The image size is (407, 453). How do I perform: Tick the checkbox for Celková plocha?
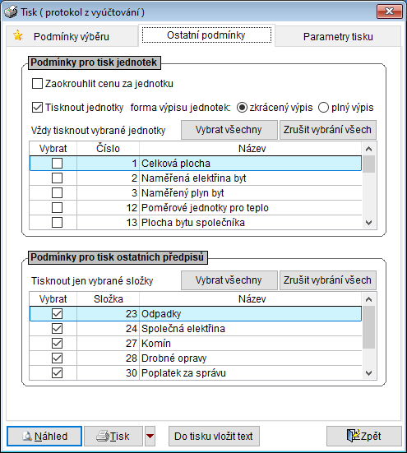coord(57,164)
